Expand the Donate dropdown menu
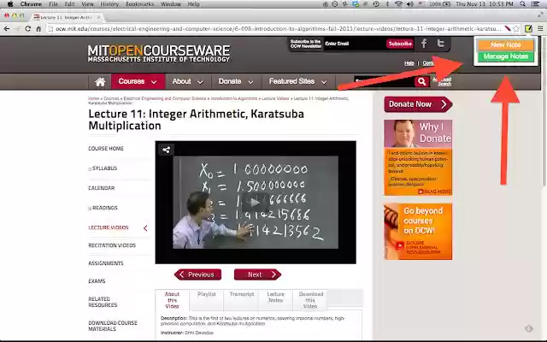 pos(236,82)
